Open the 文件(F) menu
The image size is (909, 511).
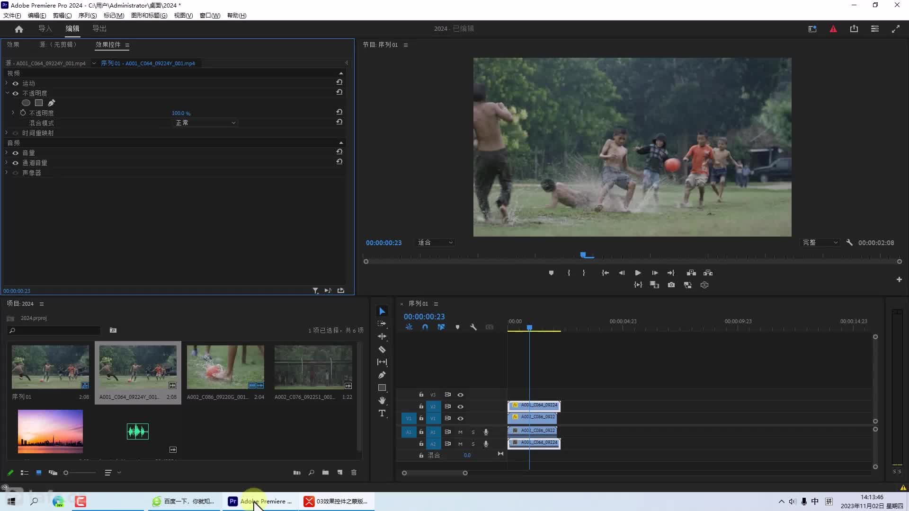coord(12,16)
